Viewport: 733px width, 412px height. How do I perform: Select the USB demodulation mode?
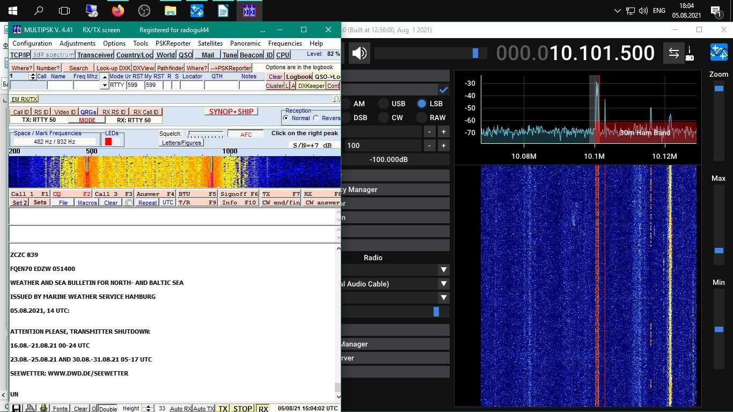click(384, 104)
